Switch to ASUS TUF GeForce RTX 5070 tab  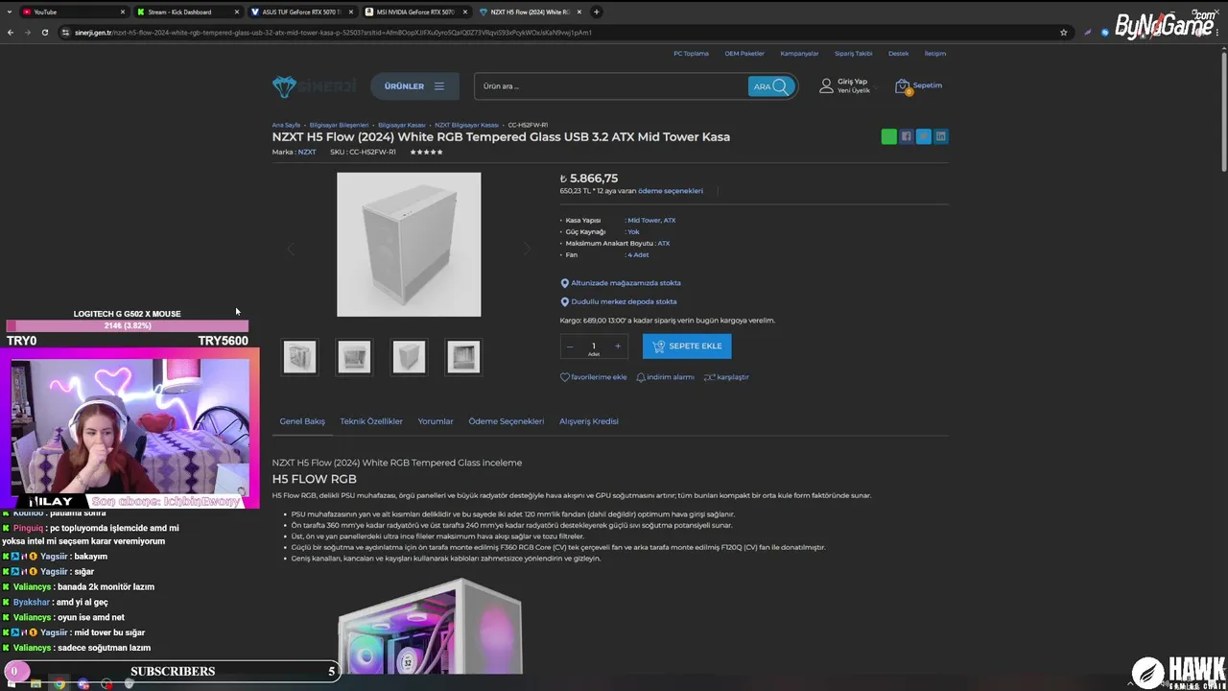click(302, 12)
